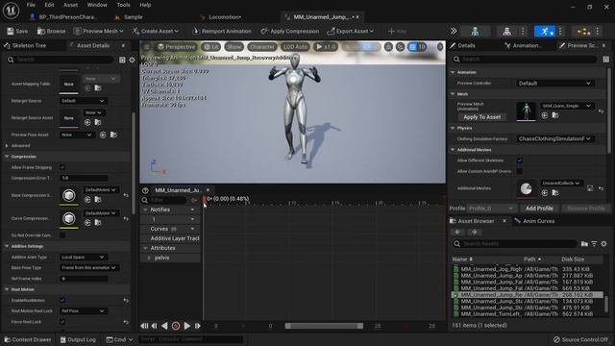Click the Unreal Engine logo icon

click(11, 11)
